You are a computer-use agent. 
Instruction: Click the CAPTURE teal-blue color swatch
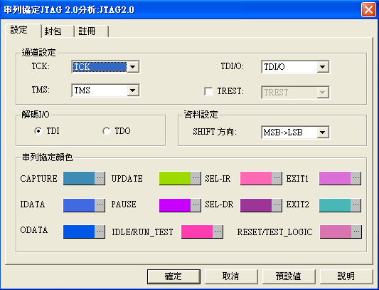point(79,178)
